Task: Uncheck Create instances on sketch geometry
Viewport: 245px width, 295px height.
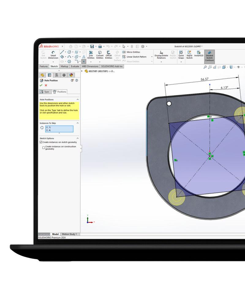Action: (41, 142)
